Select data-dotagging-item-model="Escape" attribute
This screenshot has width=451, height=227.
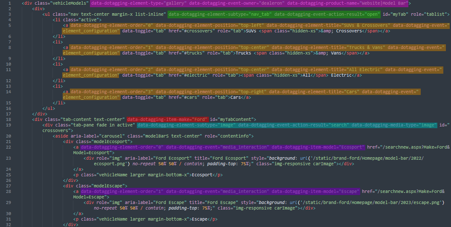(x=315, y=191)
